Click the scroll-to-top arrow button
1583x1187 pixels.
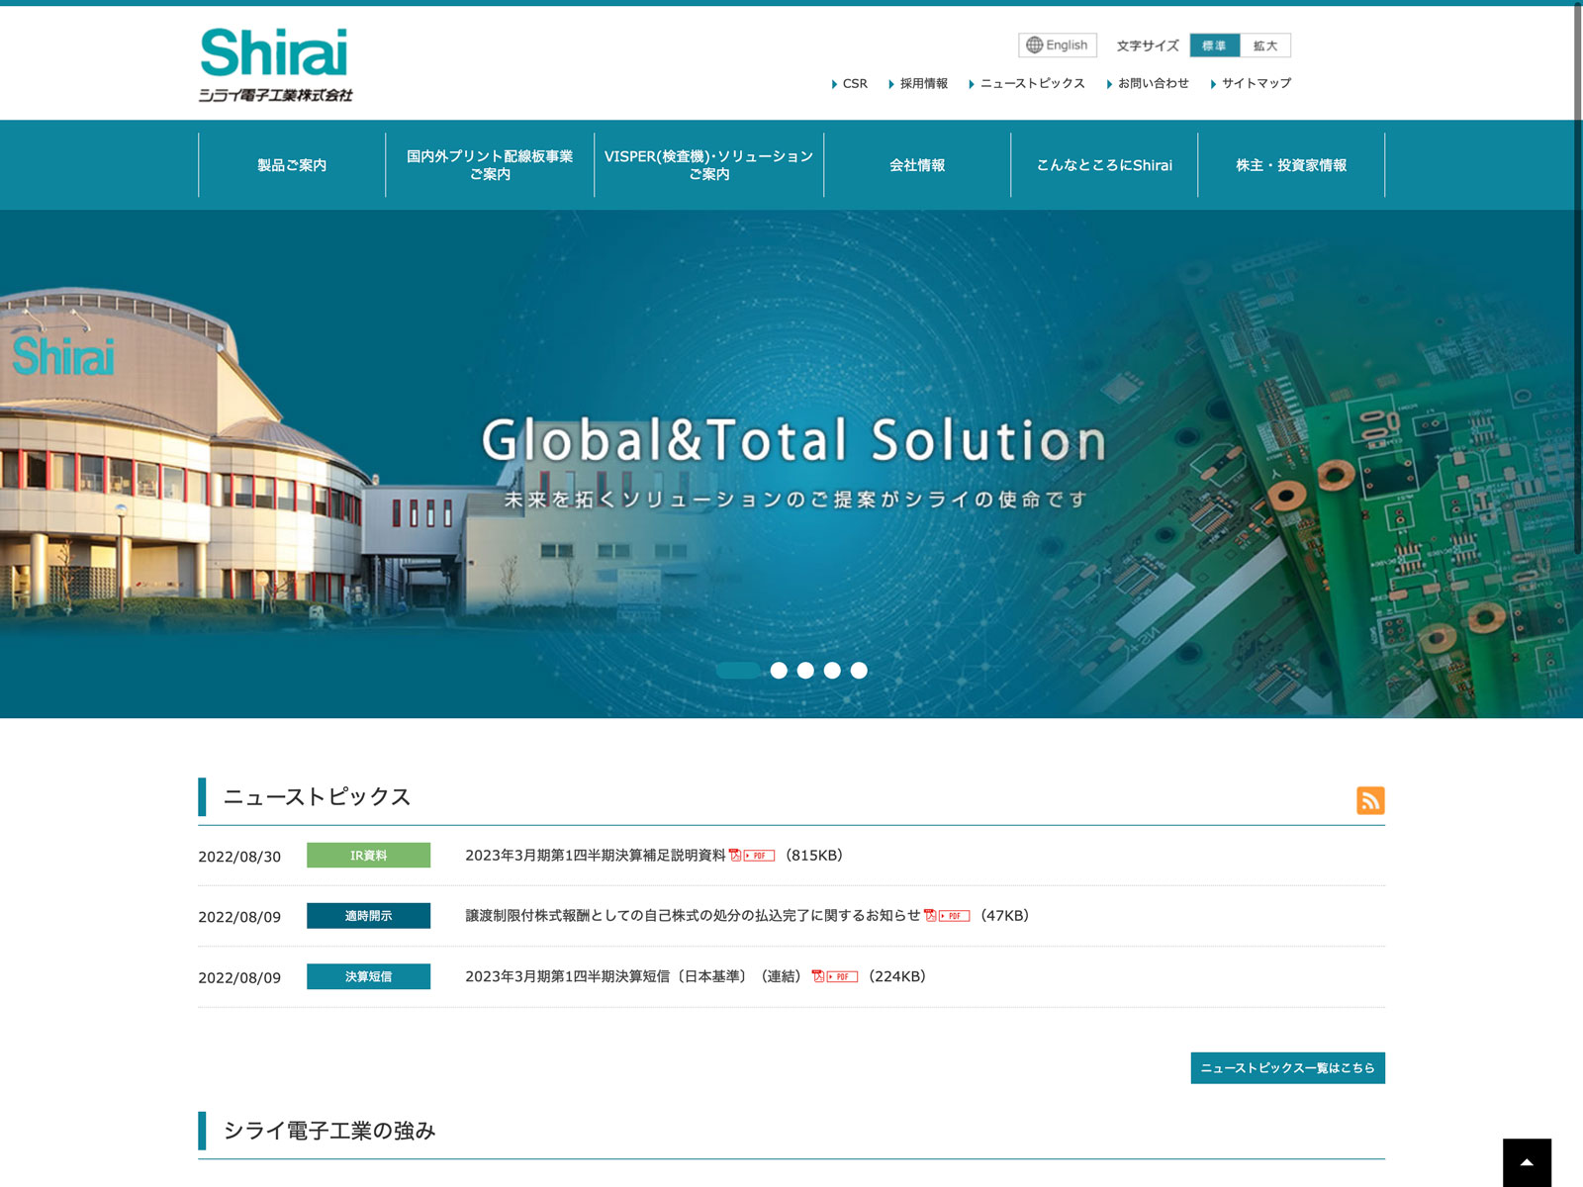click(1527, 1162)
